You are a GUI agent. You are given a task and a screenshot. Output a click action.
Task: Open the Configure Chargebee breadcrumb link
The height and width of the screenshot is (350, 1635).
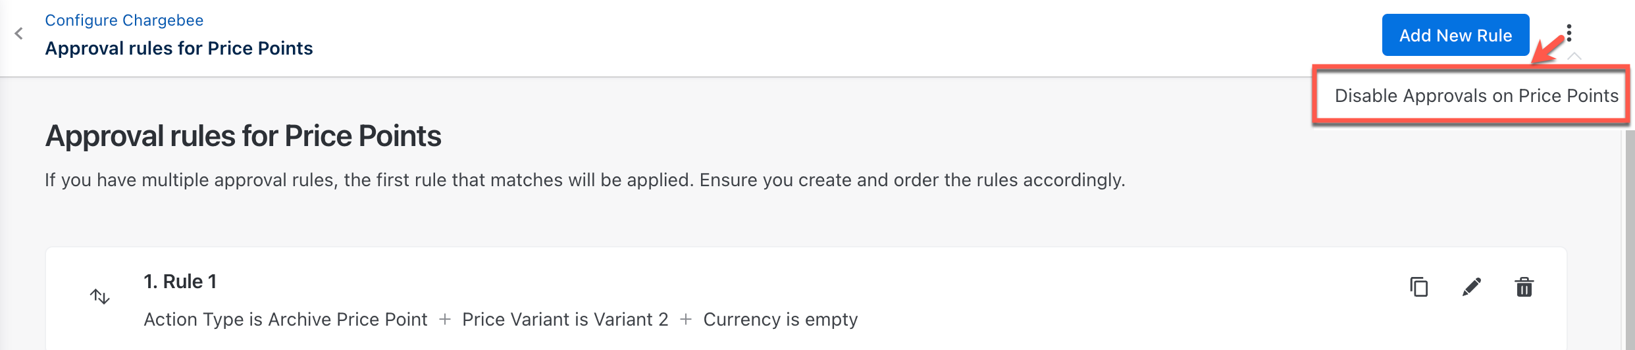coord(124,20)
